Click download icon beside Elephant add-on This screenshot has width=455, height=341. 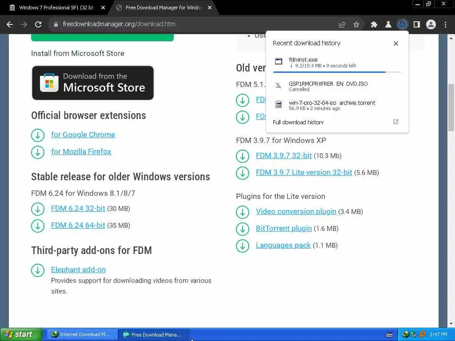pos(38,270)
